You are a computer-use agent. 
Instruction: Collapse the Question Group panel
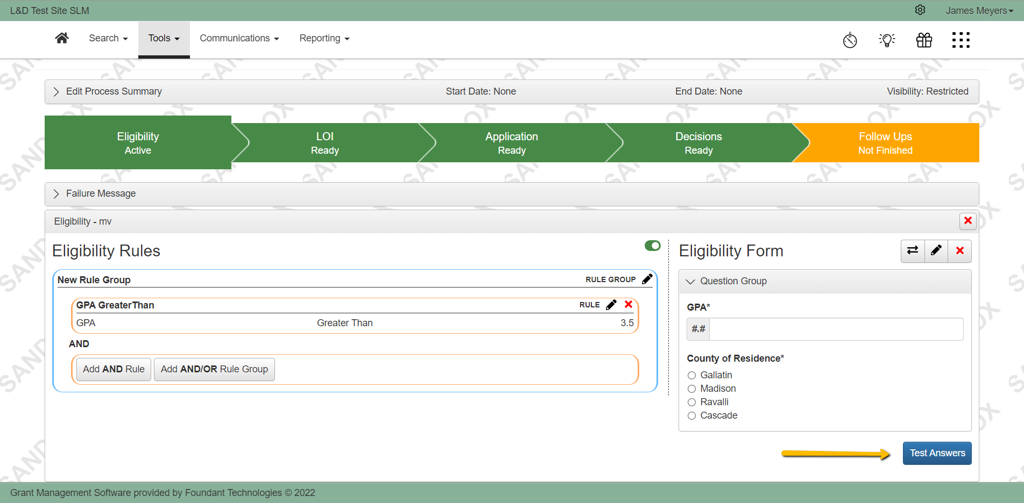[690, 281]
